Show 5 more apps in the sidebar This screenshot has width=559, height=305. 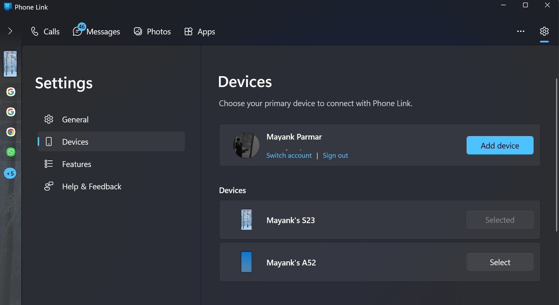(x=10, y=173)
